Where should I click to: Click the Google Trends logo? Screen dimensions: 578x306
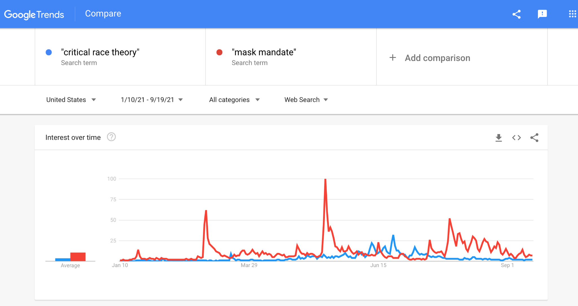click(34, 14)
